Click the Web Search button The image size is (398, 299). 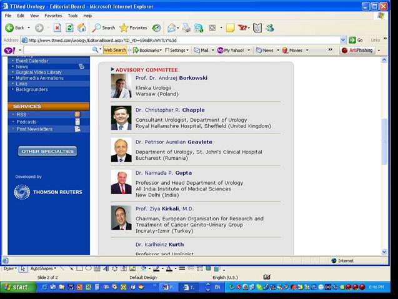click(115, 50)
